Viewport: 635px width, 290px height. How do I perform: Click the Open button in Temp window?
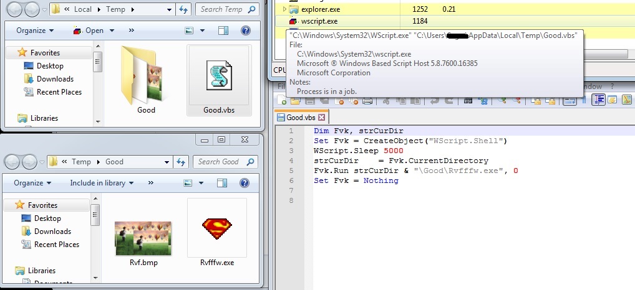pos(89,30)
